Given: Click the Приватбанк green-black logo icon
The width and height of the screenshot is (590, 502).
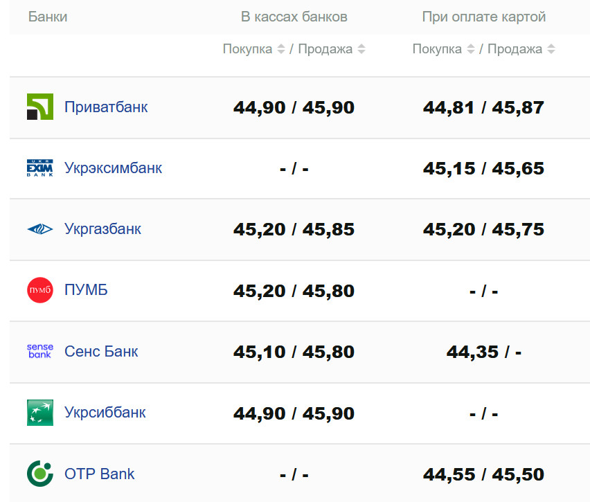Looking at the screenshot, I should point(39,107).
